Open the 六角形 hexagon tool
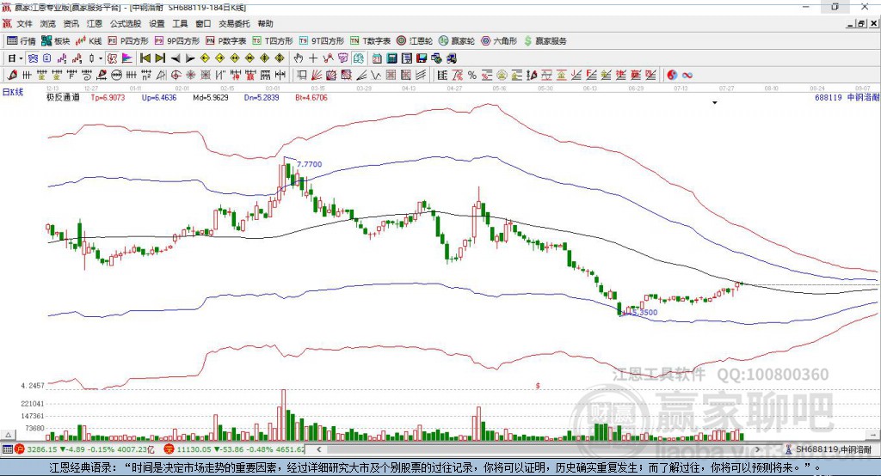 point(499,41)
